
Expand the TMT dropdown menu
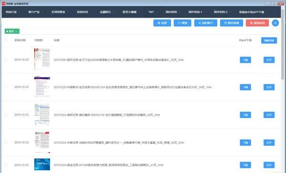[x=153, y=12]
